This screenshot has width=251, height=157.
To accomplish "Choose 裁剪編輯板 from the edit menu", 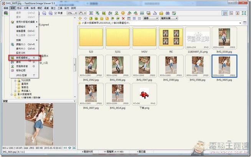I will coord(24,58).
